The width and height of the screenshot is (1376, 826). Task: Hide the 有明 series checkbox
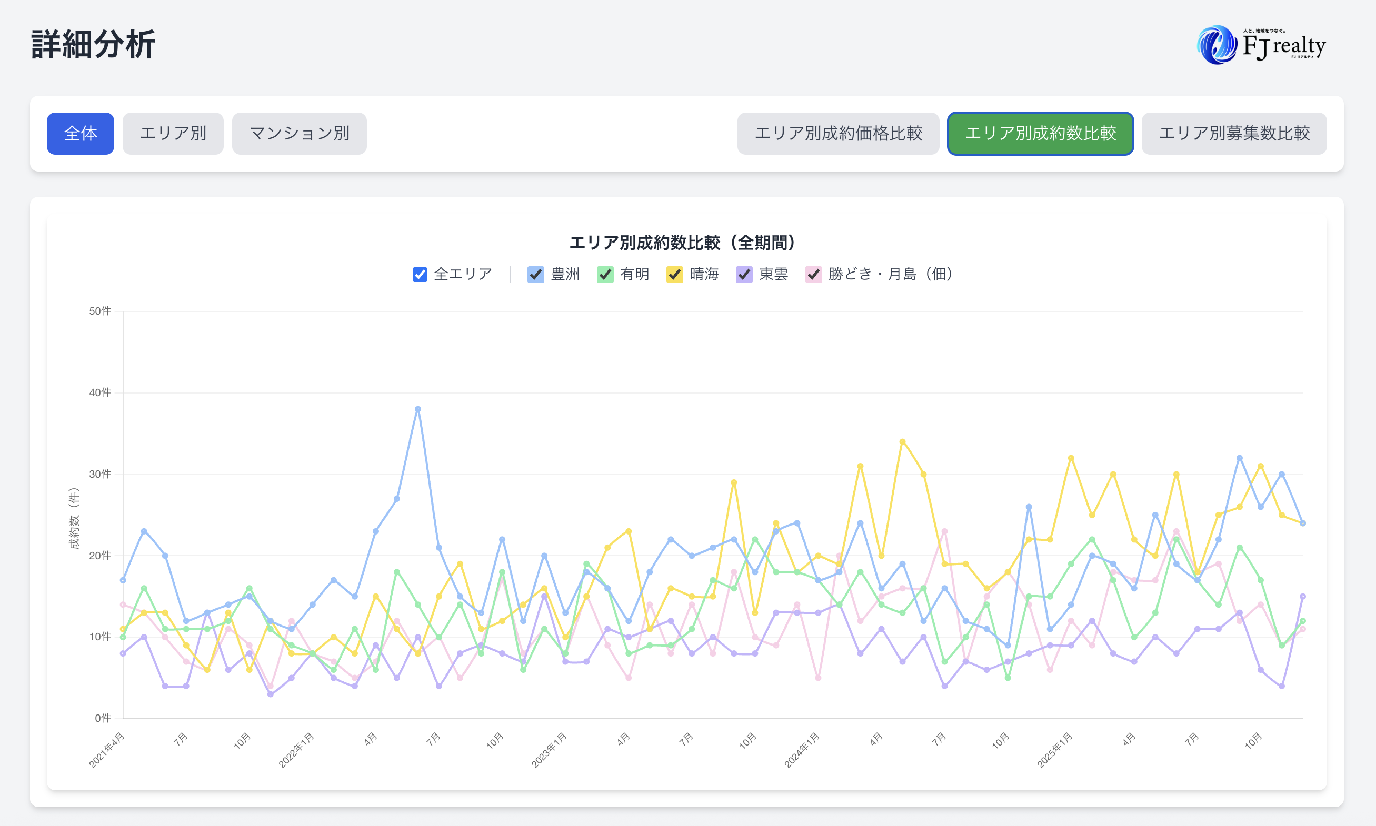(605, 275)
